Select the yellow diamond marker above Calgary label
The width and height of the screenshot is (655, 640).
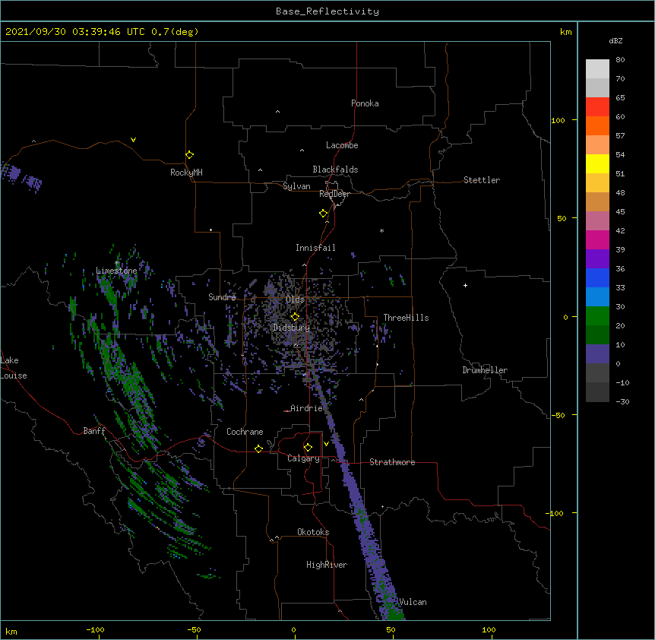point(308,448)
